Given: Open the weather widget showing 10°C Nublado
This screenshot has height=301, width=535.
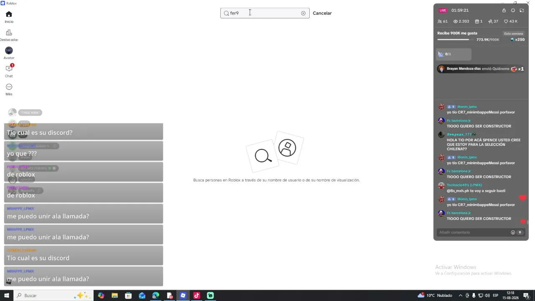Looking at the screenshot, I should click(x=435, y=296).
